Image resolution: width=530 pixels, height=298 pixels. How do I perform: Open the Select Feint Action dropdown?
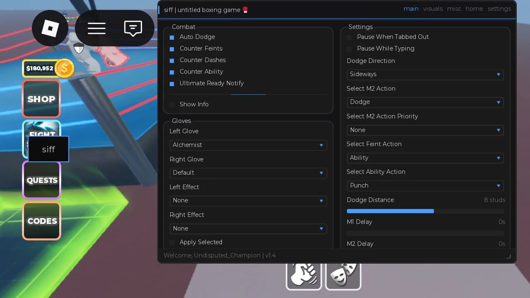tap(425, 158)
